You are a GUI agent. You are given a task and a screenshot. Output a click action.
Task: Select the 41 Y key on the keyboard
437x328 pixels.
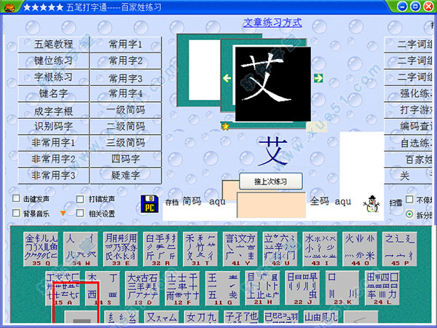pos(240,249)
